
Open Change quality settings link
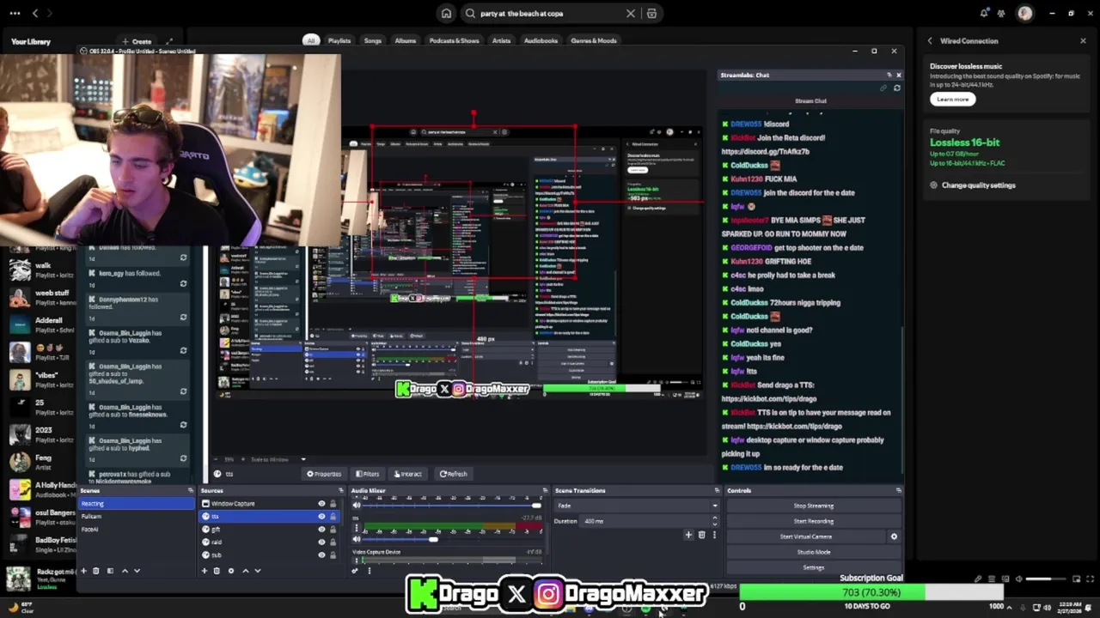click(978, 185)
